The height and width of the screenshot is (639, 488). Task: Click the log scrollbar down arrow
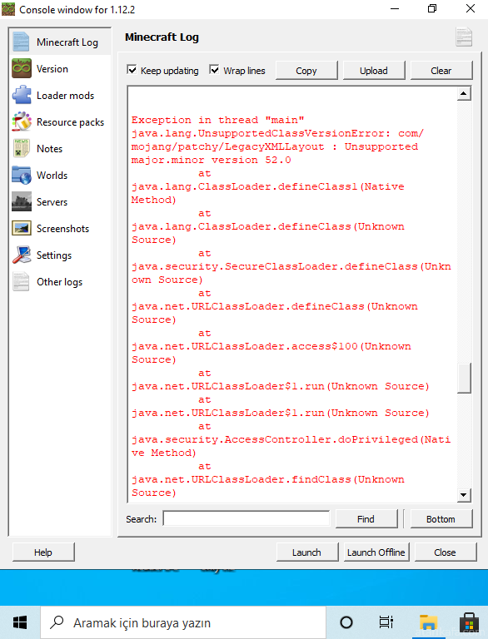coord(464,495)
